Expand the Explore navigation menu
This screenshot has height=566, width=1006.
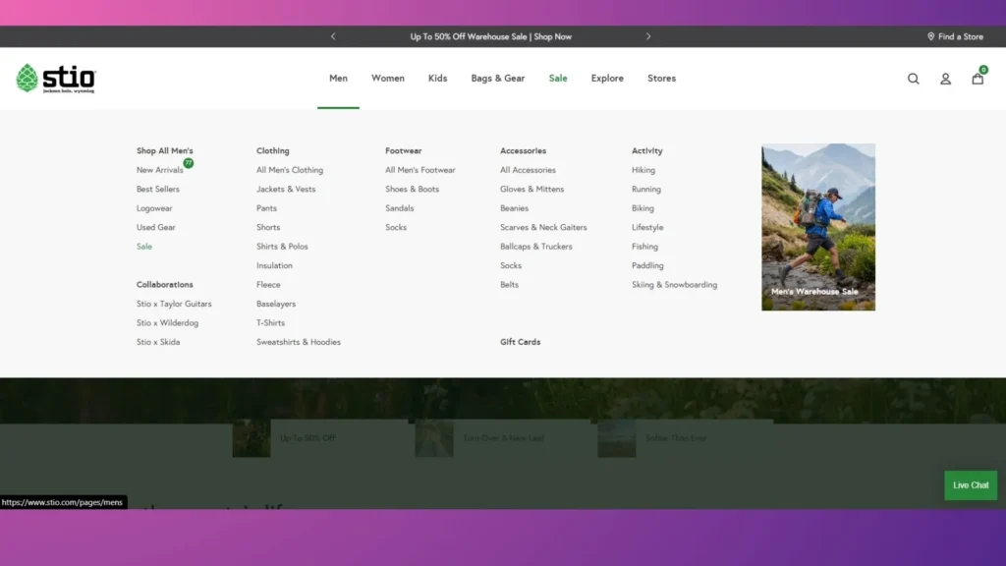coord(607,79)
